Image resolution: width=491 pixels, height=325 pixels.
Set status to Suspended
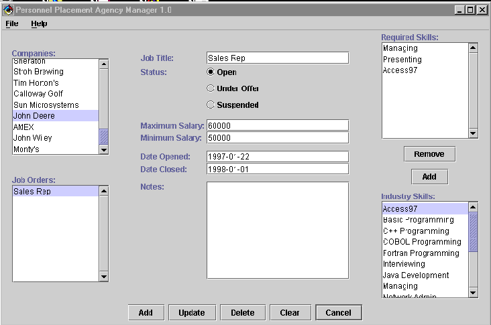(211, 105)
